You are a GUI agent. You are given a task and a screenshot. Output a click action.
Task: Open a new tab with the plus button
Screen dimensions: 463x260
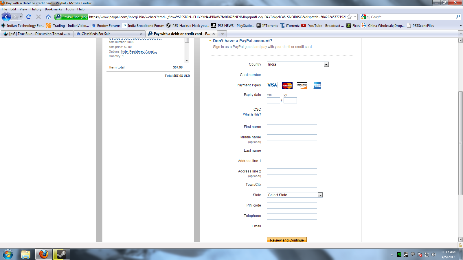tap(222, 34)
